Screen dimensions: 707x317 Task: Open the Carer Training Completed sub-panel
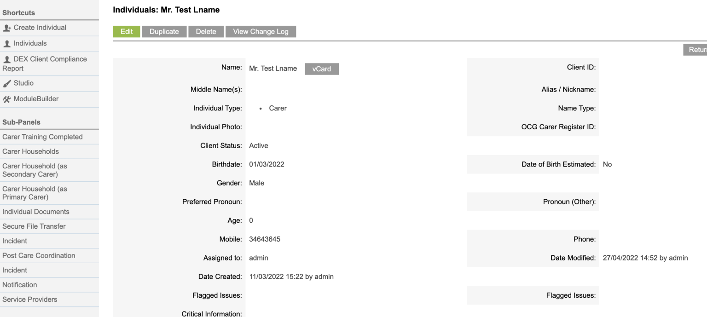coord(43,137)
